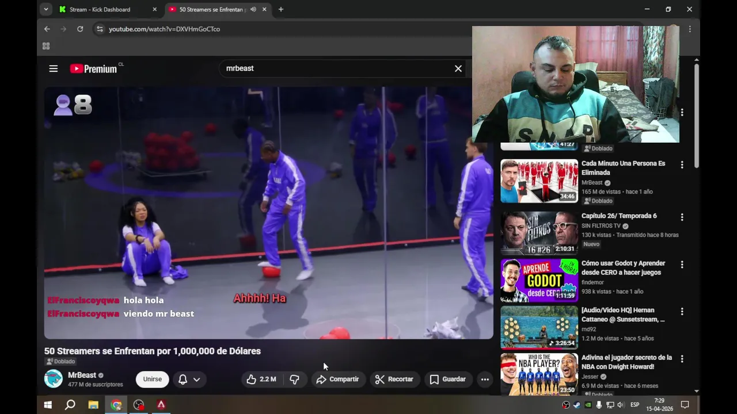The height and width of the screenshot is (414, 737).
Task: Mute the YouTube tab via speaker icon
Action: 253,9
